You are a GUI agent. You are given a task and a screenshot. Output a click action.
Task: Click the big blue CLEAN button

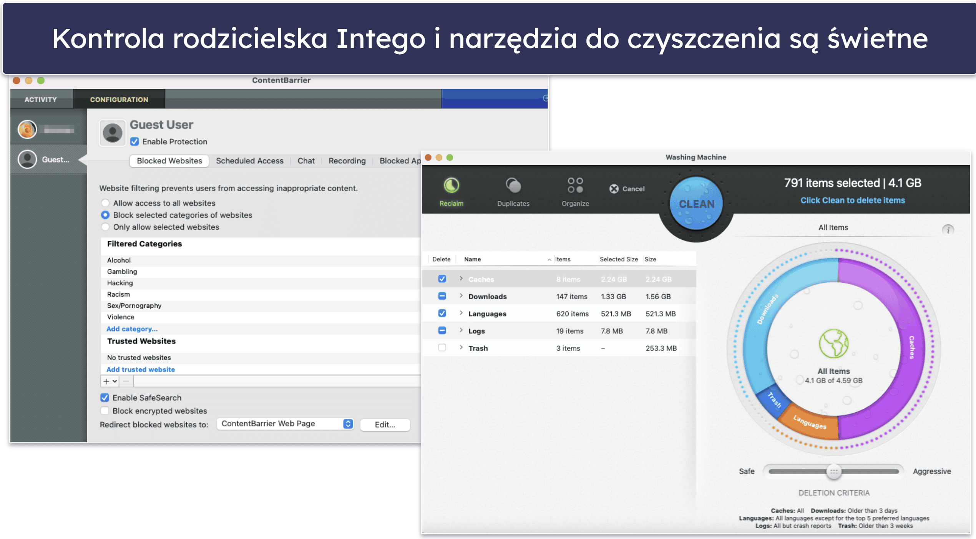(x=695, y=204)
